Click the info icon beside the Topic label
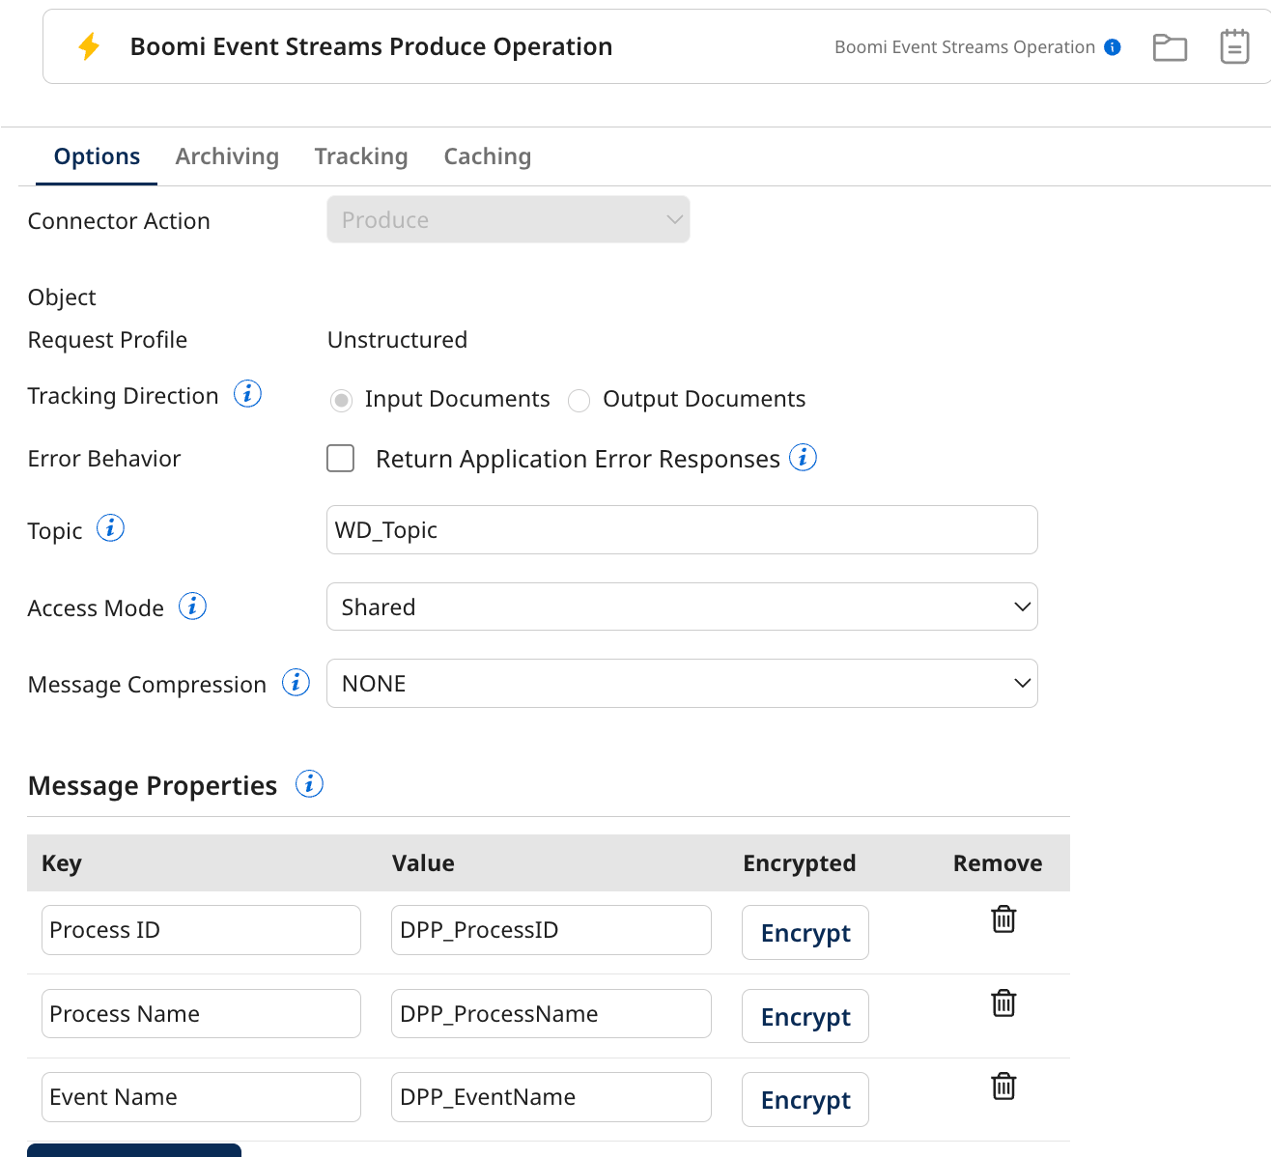1271x1157 pixels. (x=111, y=528)
